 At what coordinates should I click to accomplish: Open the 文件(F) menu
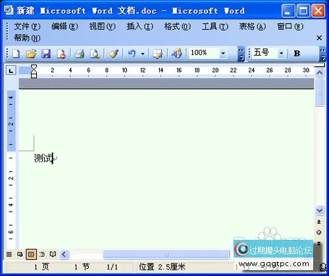coord(27,26)
